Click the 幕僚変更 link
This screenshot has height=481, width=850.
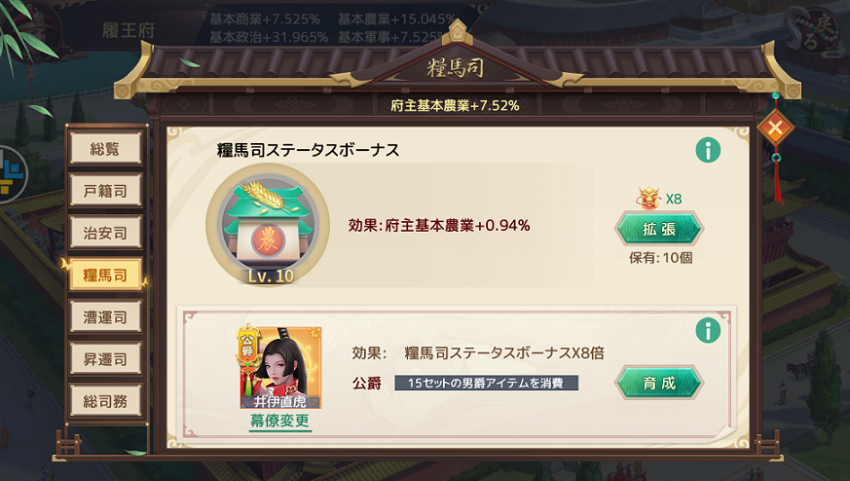(279, 421)
